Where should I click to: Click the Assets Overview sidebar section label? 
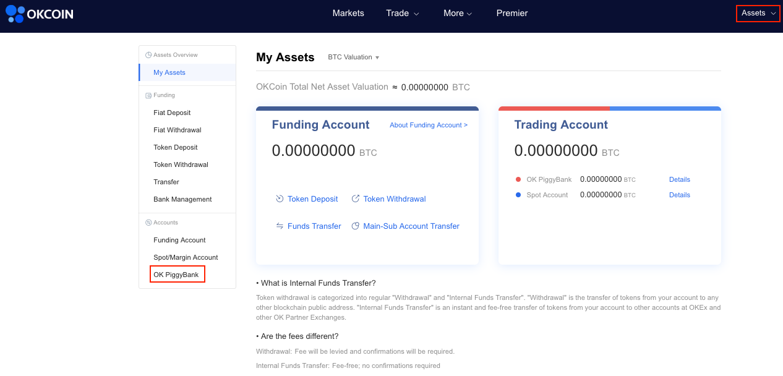pyautogui.click(x=176, y=55)
